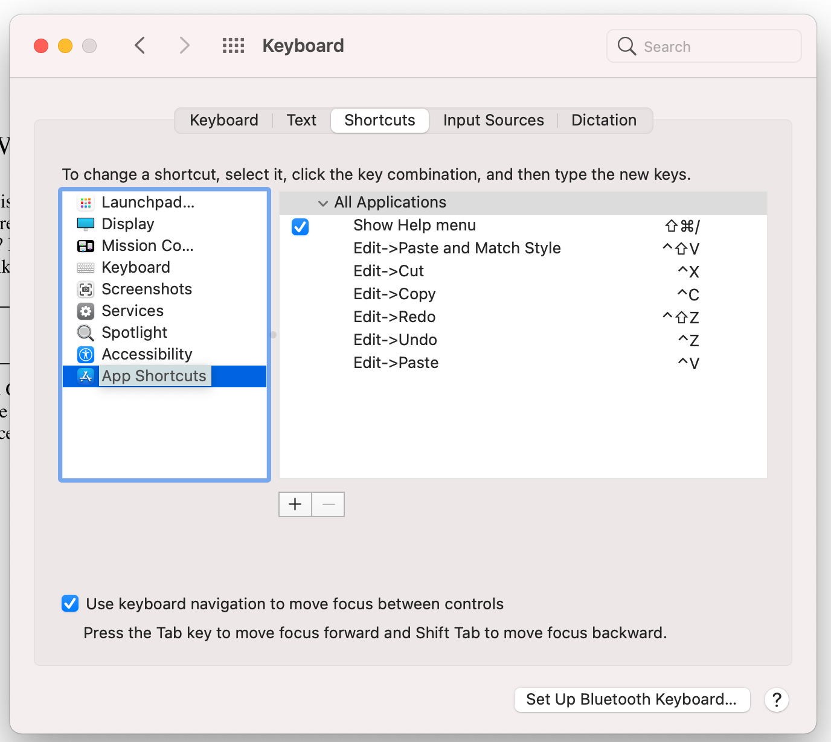Image resolution: width=831 pixels, height=742 pixels.
Task: Click the Accessibility icon in the list
Action: 86,355
